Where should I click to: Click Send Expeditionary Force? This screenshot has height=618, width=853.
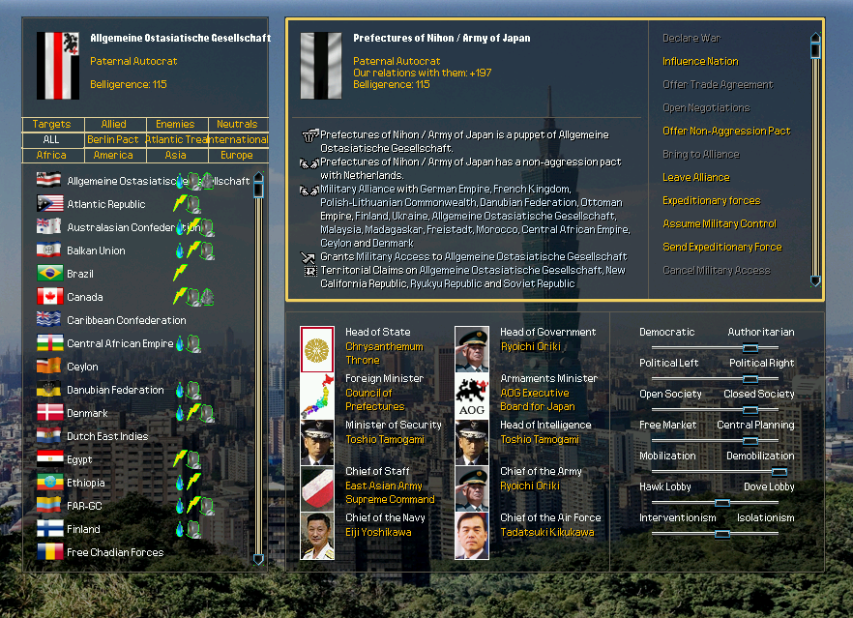721,247
